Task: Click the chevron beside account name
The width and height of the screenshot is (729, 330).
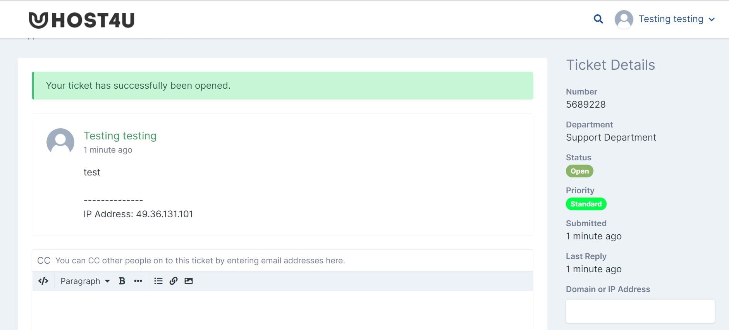Action: point(712,19)
